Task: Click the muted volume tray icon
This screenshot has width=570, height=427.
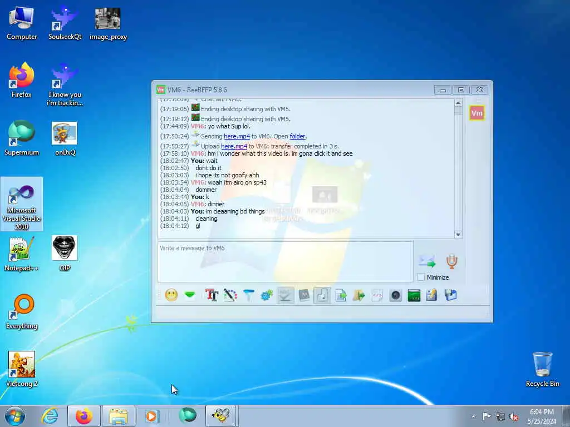Action: click(514, 417)
